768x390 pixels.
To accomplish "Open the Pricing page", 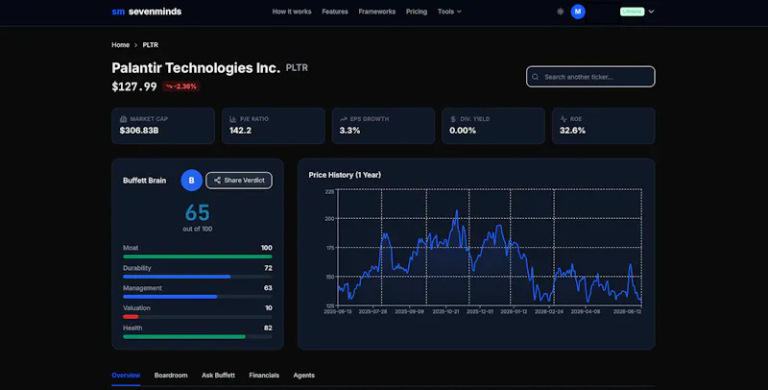I will click(x=417, y=12).
